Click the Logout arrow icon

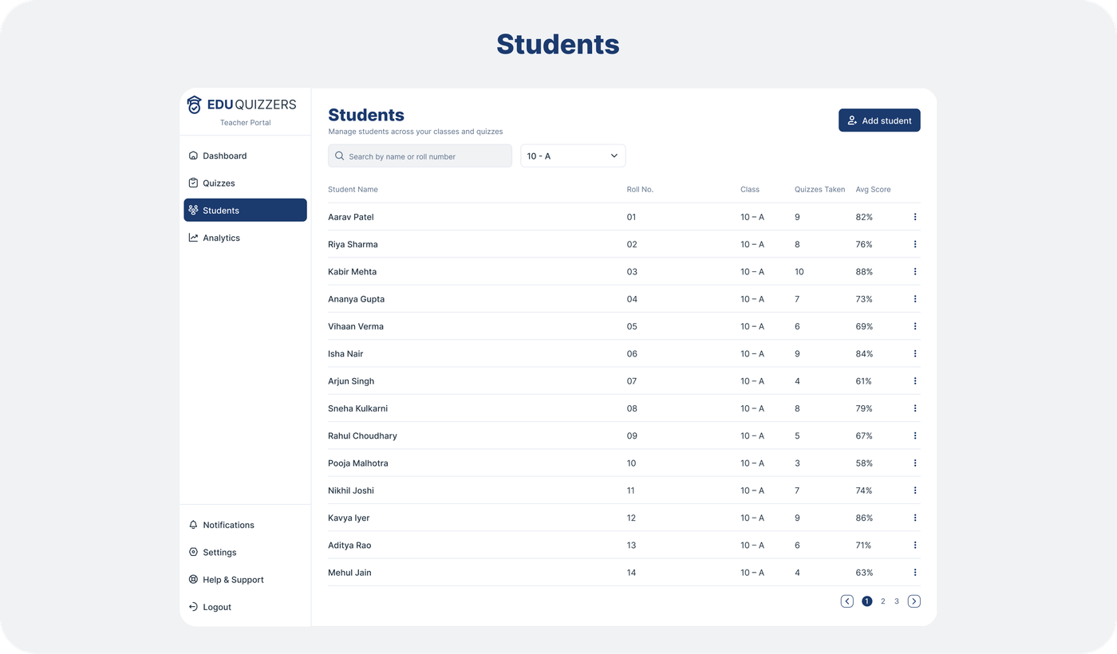pyautogui.click(x=192, y=607)
